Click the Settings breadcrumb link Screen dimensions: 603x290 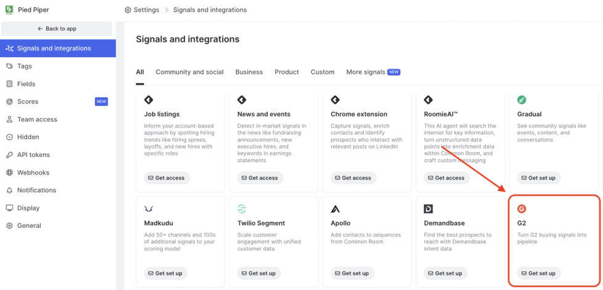(146, 10)
